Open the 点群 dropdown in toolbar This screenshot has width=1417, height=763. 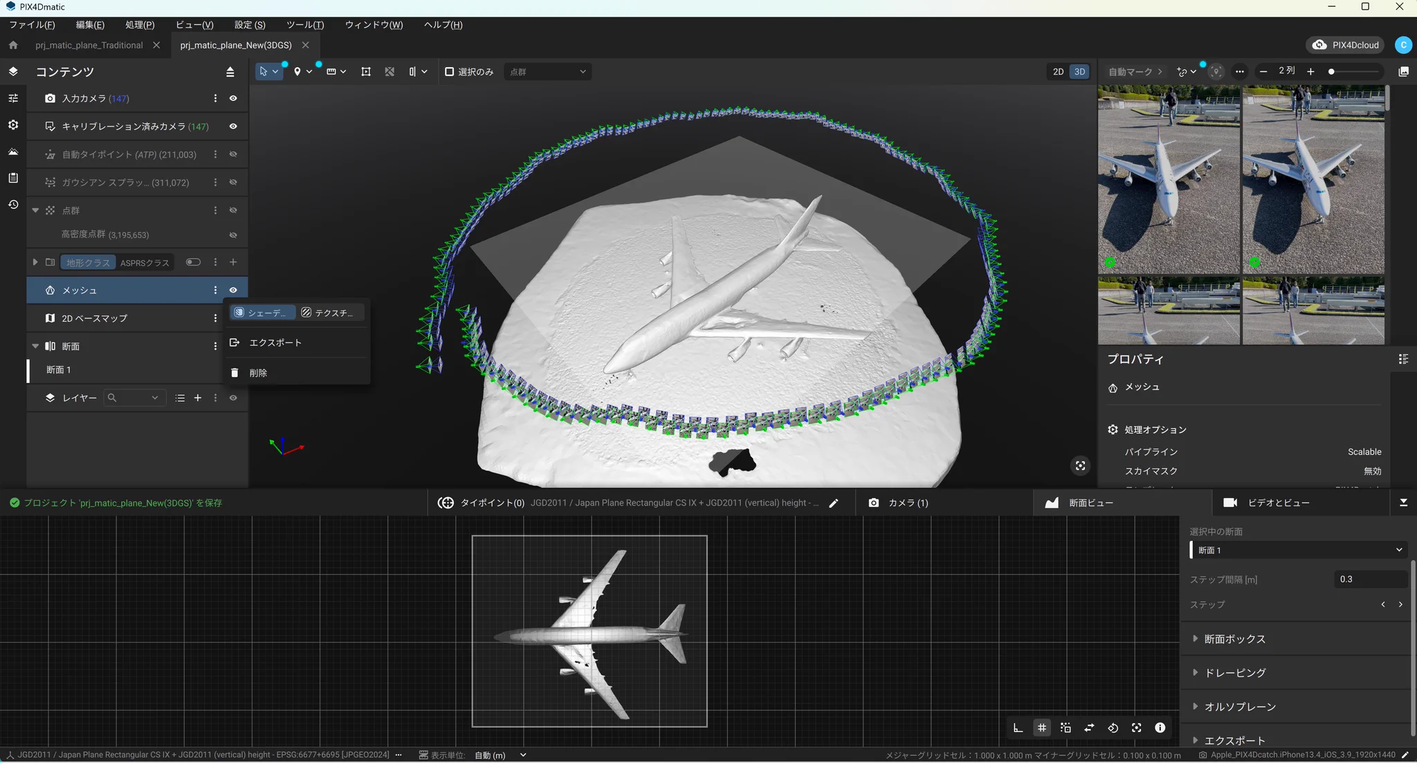547,71
